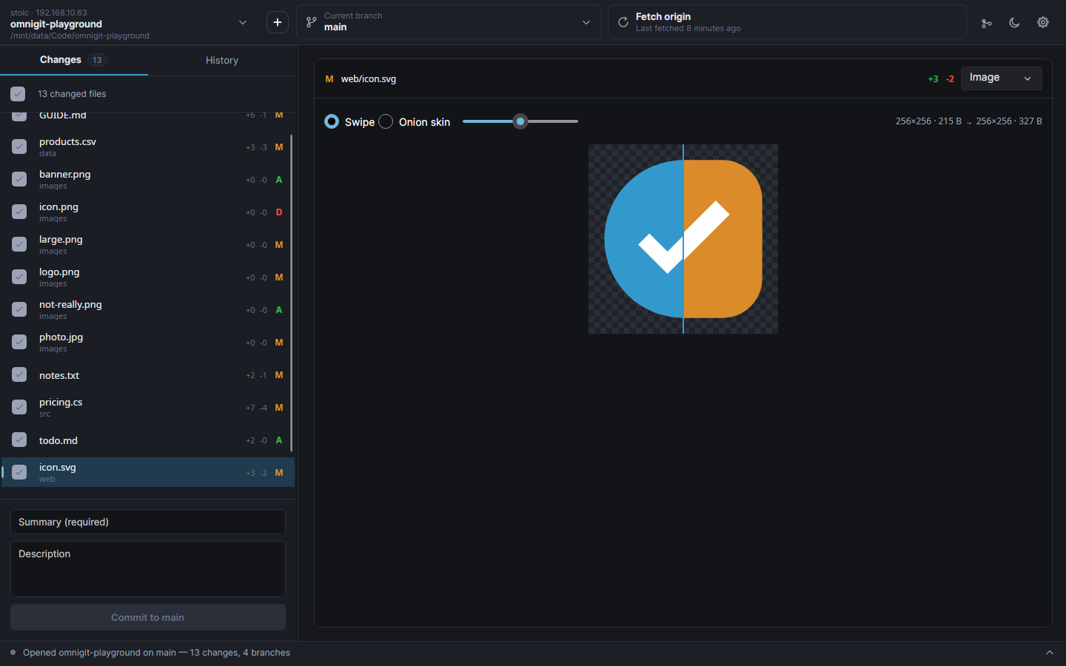Select the todo.md file row
1066x666 pixels.
click(x=148, y=440)
